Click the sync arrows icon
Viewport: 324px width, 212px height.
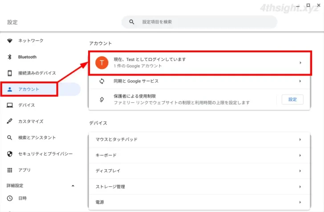click(x=101, y=81)
